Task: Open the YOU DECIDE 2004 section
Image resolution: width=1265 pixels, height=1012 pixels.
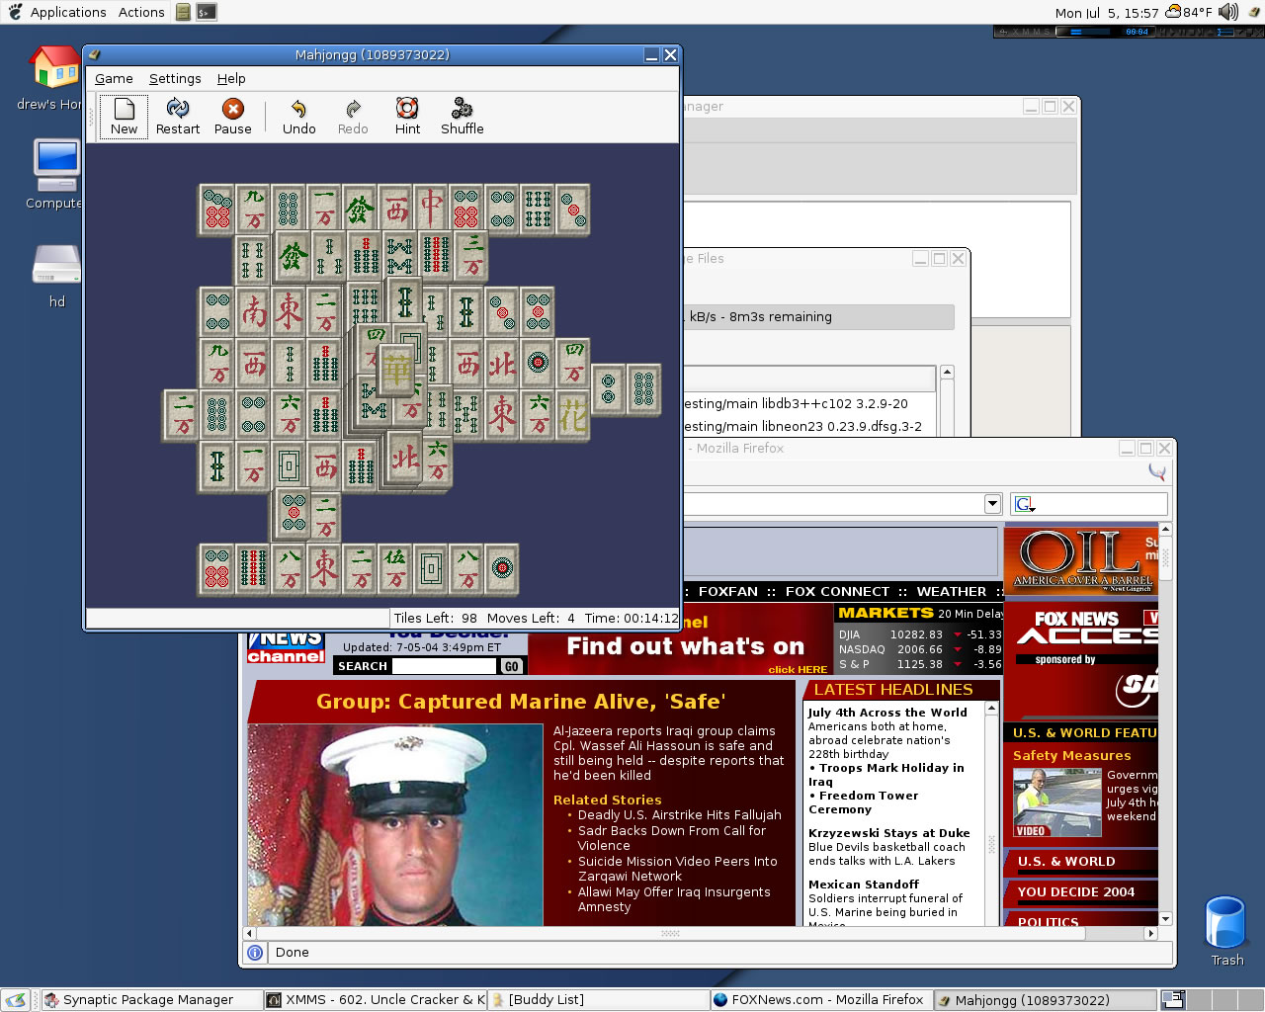Action: tap(1076, 892)
